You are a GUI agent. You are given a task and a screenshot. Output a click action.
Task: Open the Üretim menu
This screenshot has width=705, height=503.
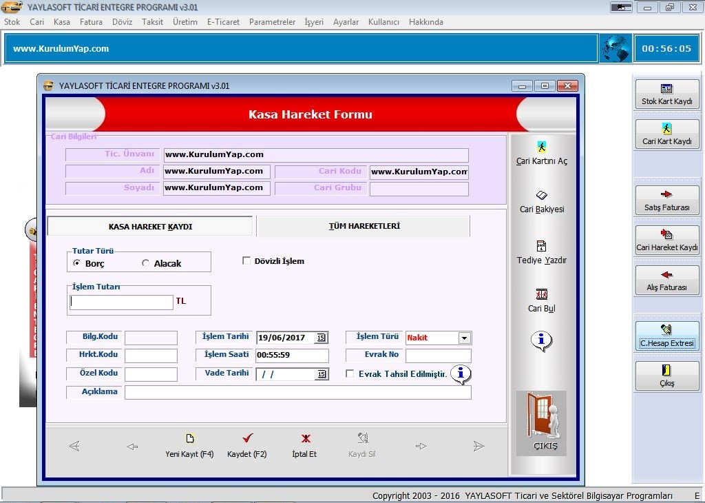[185, 21]
